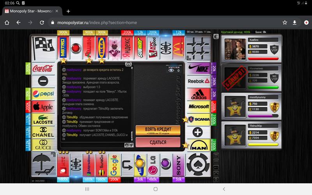Select the McDonald's property cell
This screenshot has height=195, width=312.
179,48
